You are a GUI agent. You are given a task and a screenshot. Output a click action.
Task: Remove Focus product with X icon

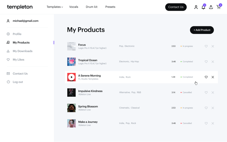[x=213, y=46]
